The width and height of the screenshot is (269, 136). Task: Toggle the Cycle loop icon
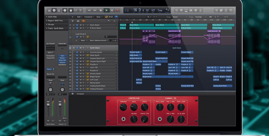point(176,10)
